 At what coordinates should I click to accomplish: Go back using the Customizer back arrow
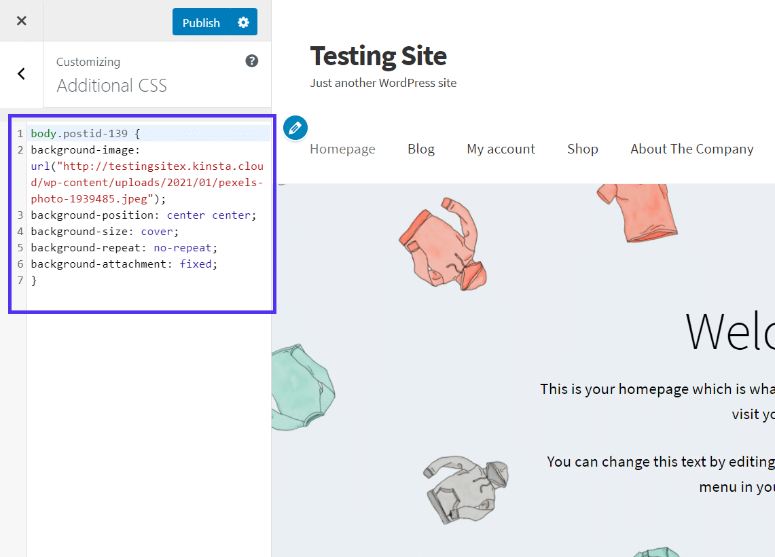coord(21,73)
